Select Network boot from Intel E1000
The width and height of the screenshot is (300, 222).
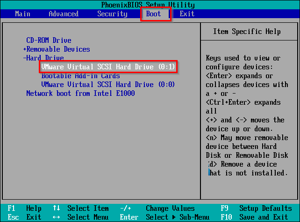80,94
